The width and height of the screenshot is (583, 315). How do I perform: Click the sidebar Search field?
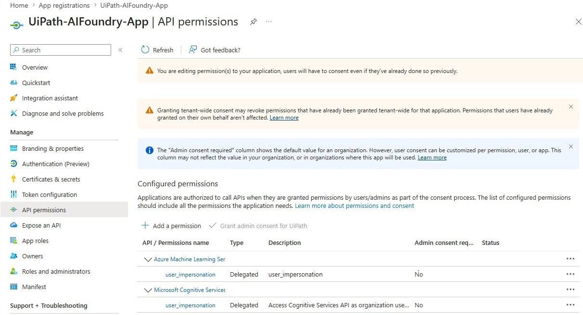point(61,50)
